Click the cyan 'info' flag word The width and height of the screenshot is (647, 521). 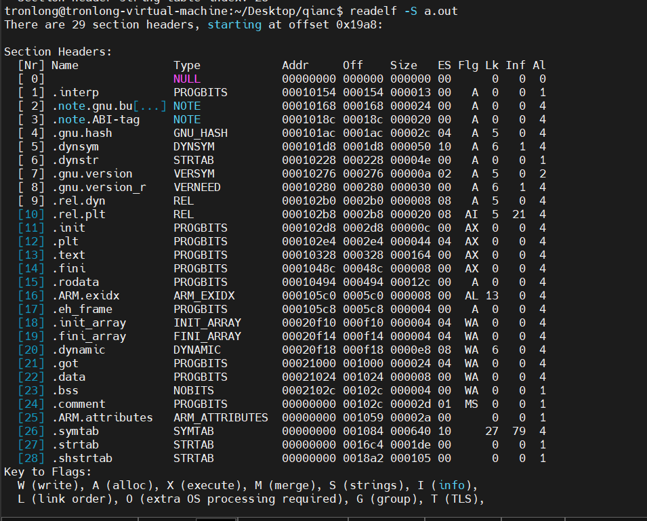pos(451,485)
